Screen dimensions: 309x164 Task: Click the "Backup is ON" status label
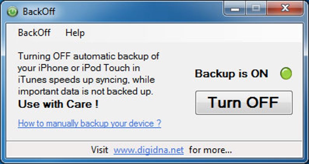231,74
